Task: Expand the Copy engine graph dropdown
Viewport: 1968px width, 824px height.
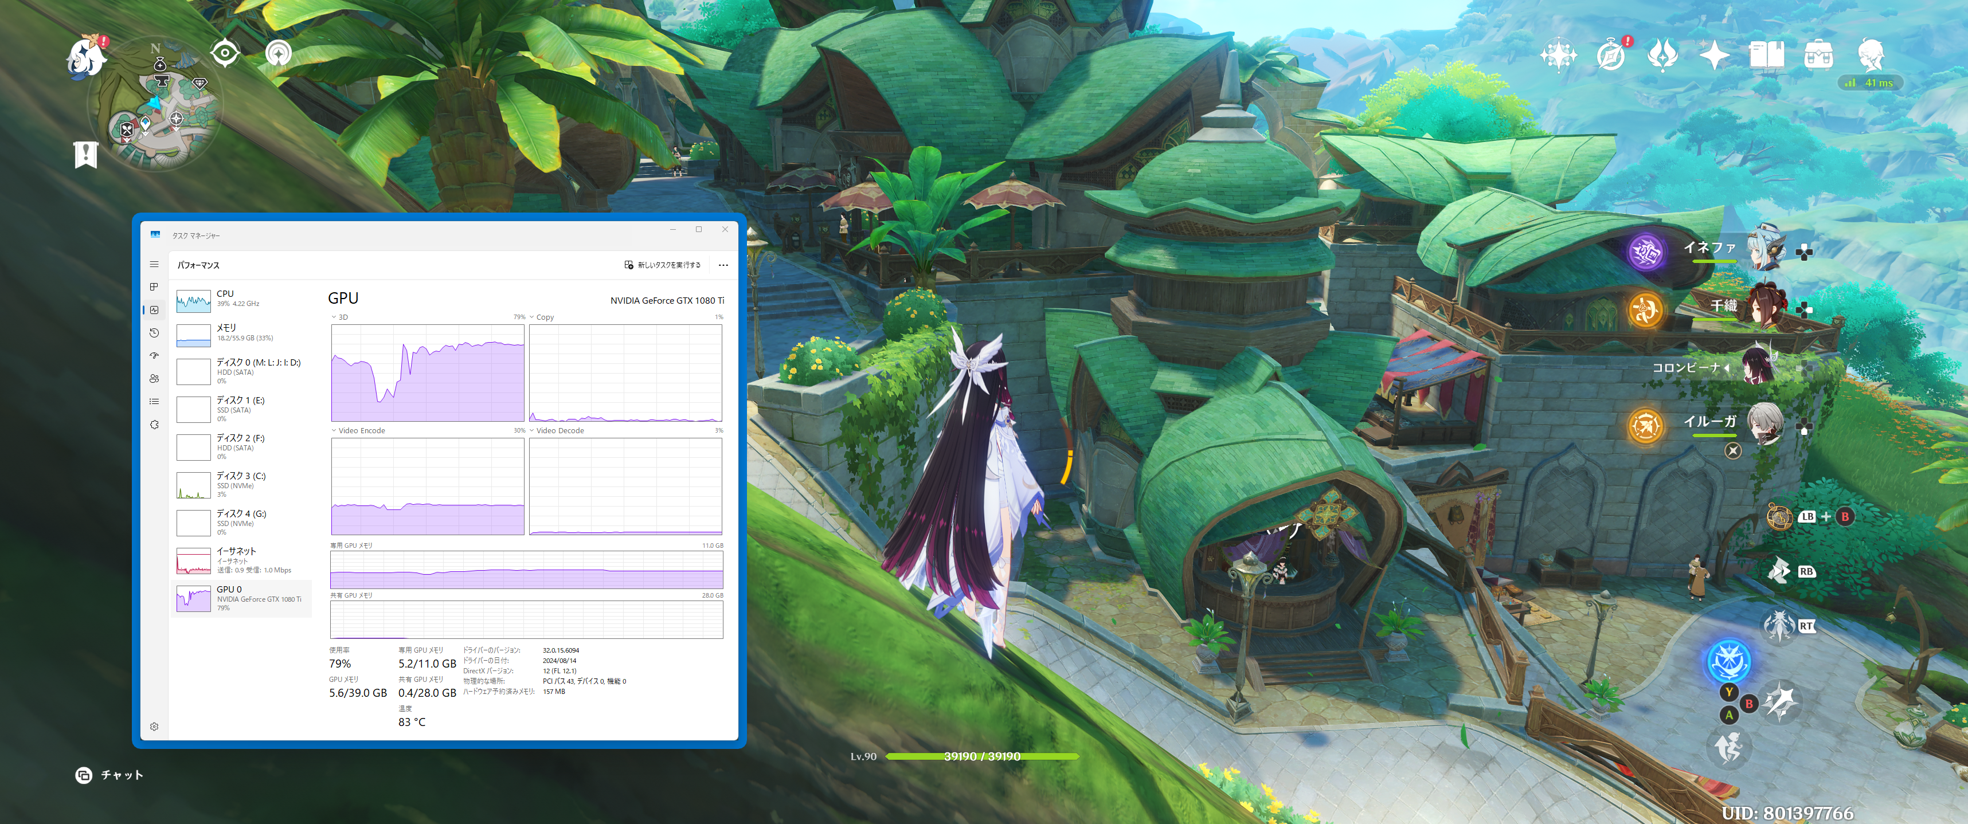Action: pos(532,317)
